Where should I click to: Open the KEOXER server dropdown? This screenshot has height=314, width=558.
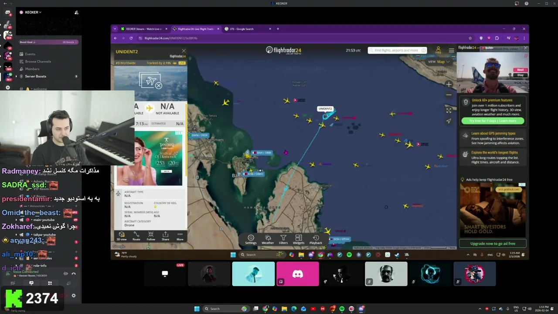pos(33,12)
